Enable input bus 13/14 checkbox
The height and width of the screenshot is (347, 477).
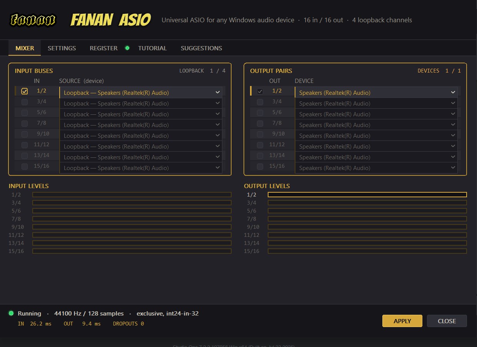(25, 156)
